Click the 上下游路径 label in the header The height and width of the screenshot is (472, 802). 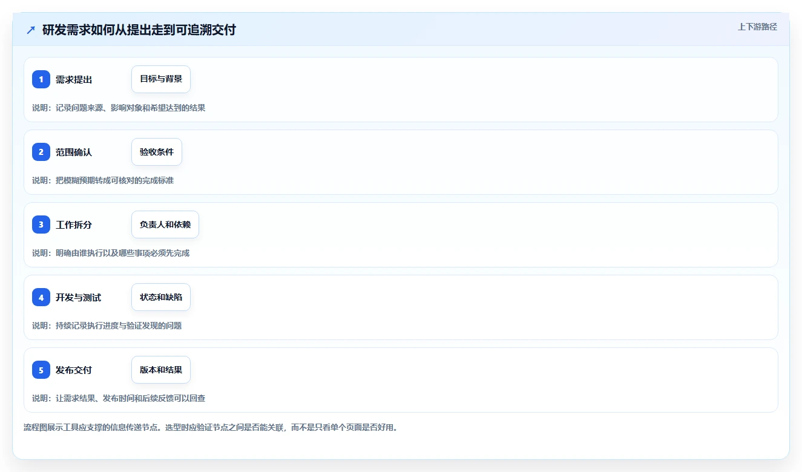point(757,27)
